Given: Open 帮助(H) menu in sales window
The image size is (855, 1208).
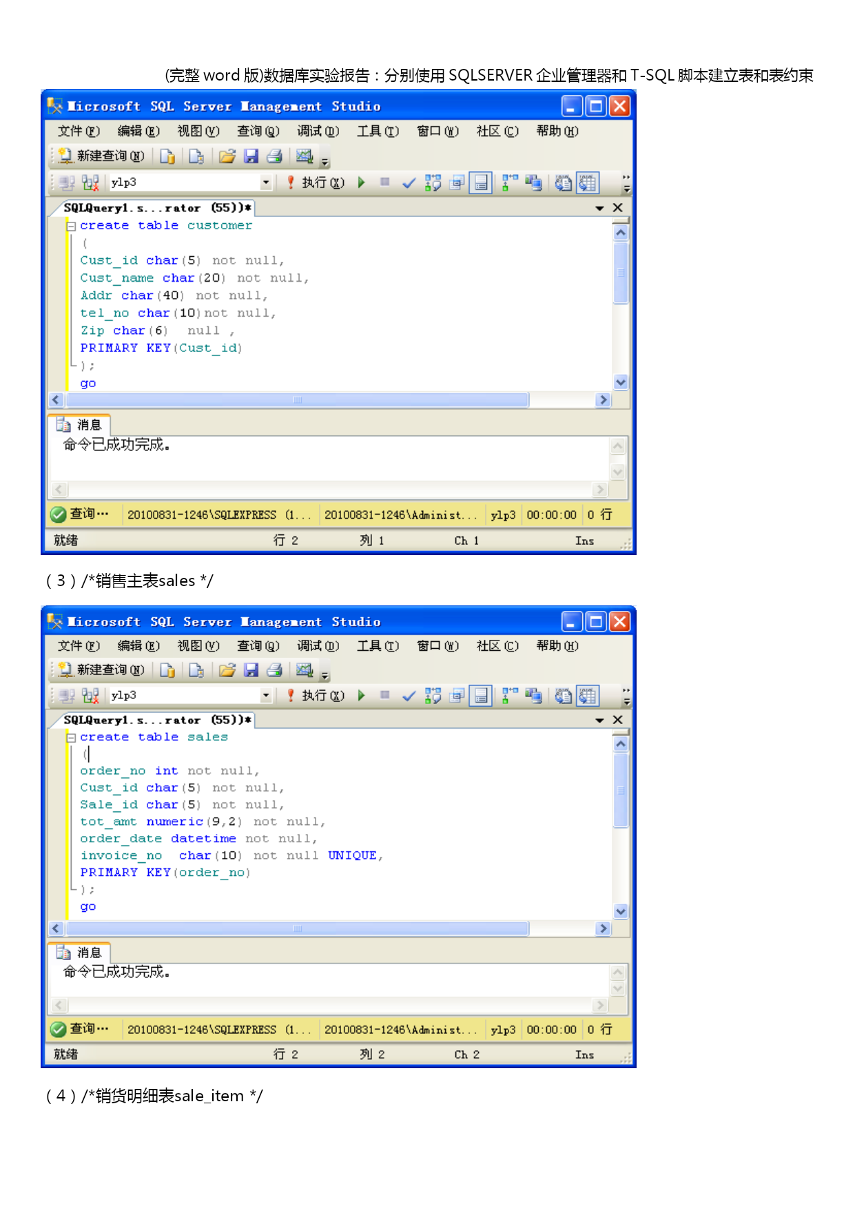Looking at the screenshot, I should coord(557,645).
